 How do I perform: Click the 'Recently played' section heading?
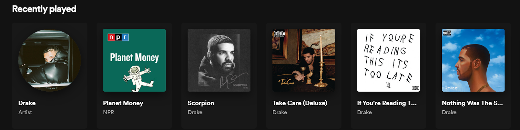pos(44,9)
